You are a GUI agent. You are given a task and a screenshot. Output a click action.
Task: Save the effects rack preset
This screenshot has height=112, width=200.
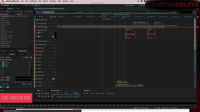click(26, 57)
